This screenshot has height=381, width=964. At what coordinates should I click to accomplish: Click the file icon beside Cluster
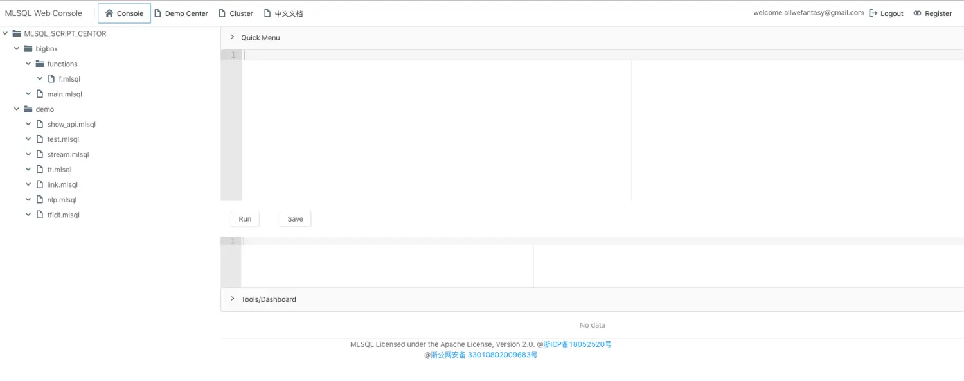pyautogui.click(x=222, y=13)
